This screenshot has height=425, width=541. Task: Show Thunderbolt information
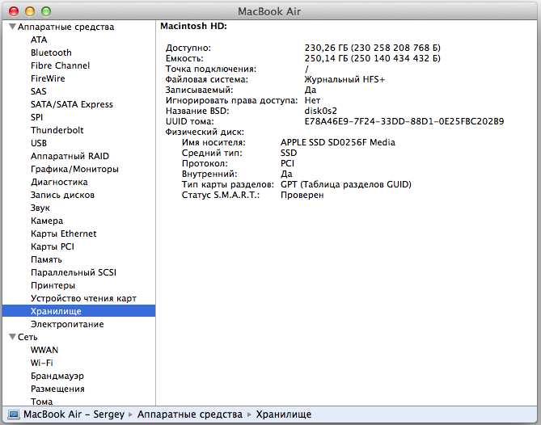[57, 130]
